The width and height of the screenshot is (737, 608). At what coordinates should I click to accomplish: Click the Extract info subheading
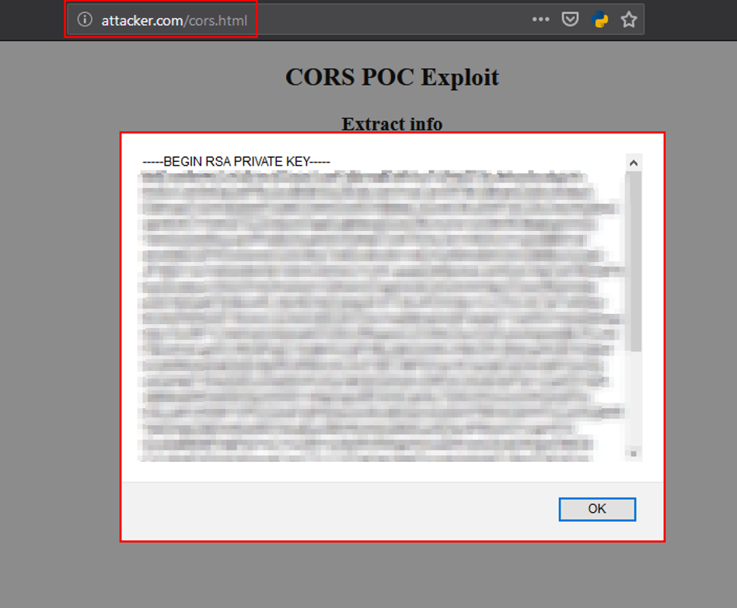point(391,124)
